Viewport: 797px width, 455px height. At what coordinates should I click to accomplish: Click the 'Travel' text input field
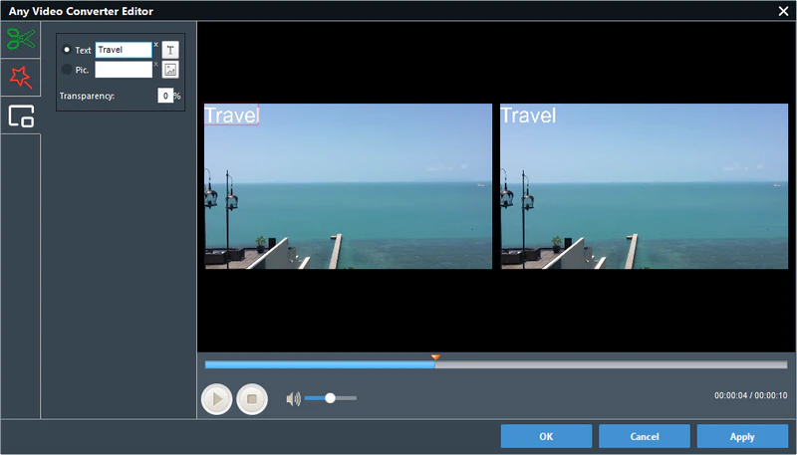(123, 50)
